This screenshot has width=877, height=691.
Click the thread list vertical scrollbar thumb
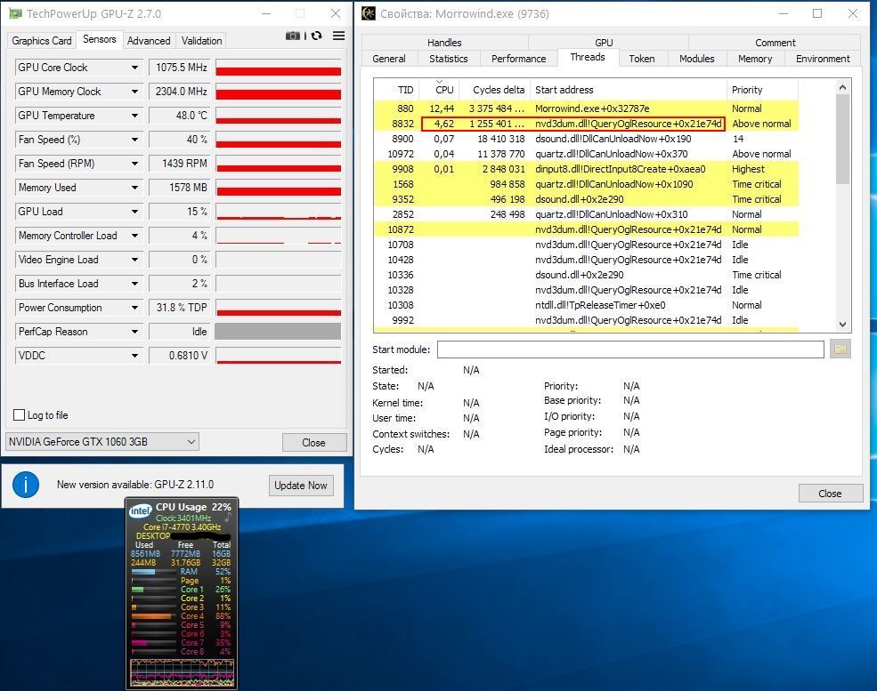point(843,139)
